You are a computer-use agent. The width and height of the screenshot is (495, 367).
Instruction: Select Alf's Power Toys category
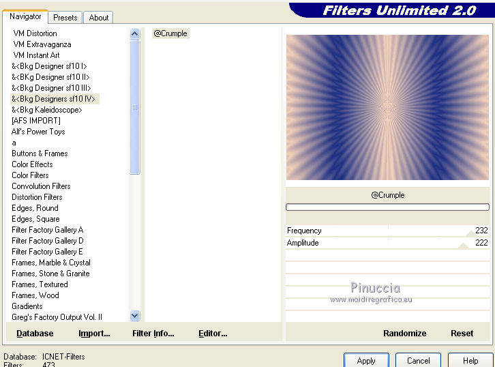(x=38, y=132)
